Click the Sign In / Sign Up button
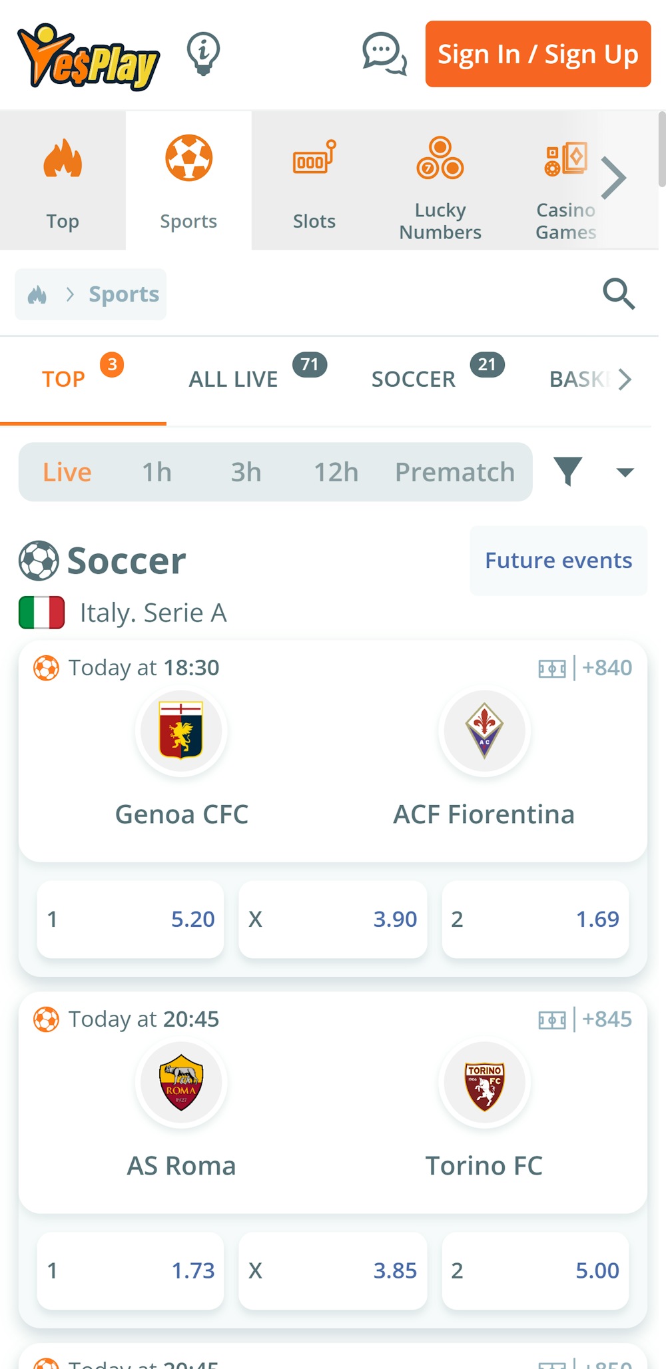666x1369 pixels. [x=538, y=54]
